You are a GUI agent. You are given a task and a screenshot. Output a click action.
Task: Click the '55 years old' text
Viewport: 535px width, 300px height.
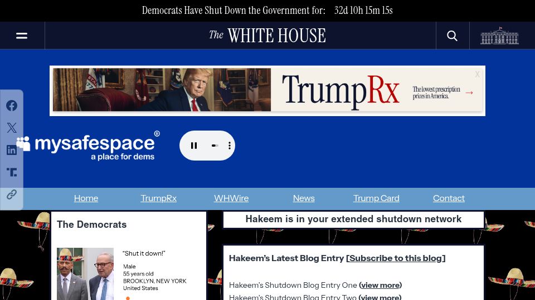pos(138,274)
